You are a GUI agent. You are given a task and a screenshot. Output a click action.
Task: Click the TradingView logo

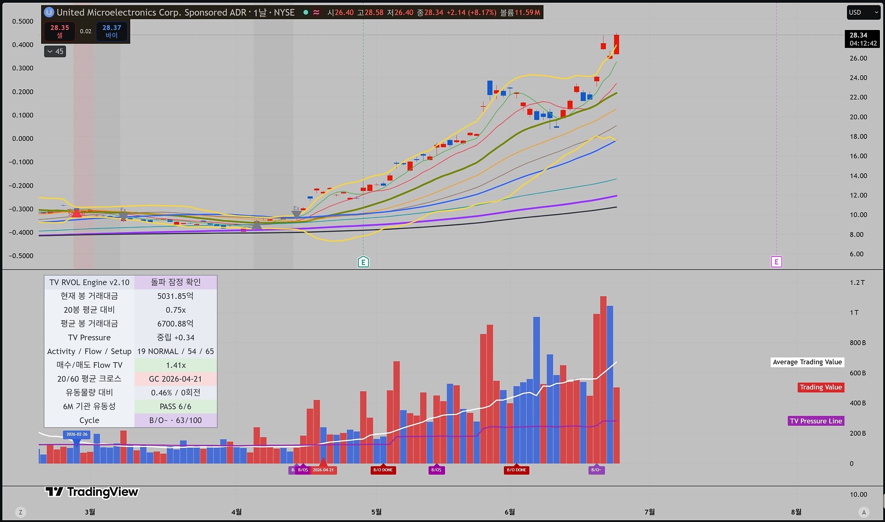tap(92, 492)
